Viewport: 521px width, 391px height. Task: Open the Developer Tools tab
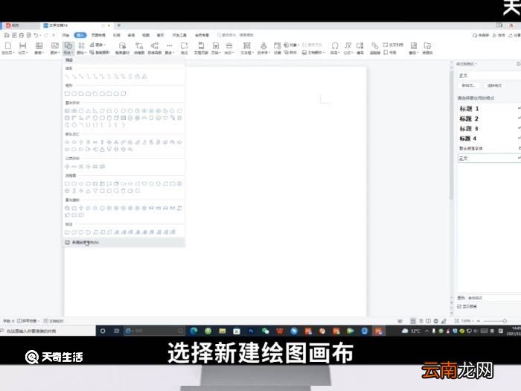[179, 35]
